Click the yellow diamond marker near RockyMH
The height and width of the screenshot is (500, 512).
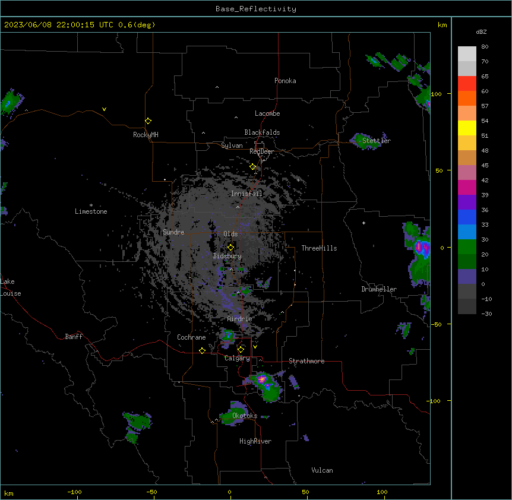point(148,121)
